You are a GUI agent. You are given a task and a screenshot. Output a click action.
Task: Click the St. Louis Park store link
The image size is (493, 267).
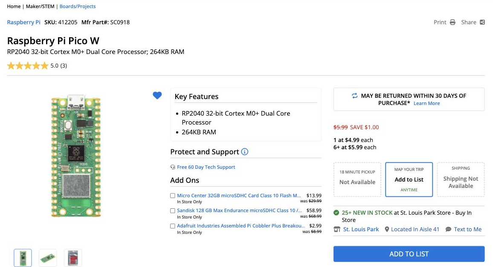(x=361, y=230)
